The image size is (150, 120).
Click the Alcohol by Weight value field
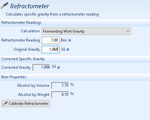(x=60, y=95)
